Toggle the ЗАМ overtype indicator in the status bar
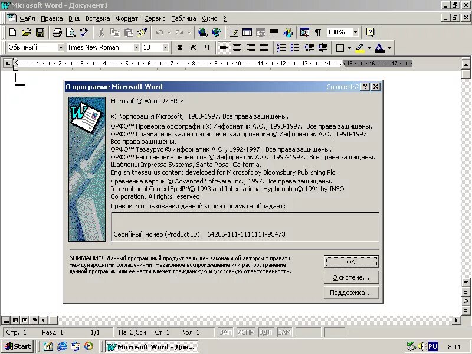Screen dimensions: 472x354 tap(284, 332)
